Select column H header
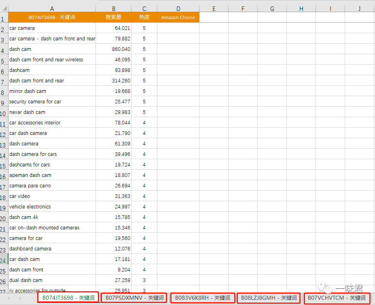375x305 pixels. coord(301,9)
